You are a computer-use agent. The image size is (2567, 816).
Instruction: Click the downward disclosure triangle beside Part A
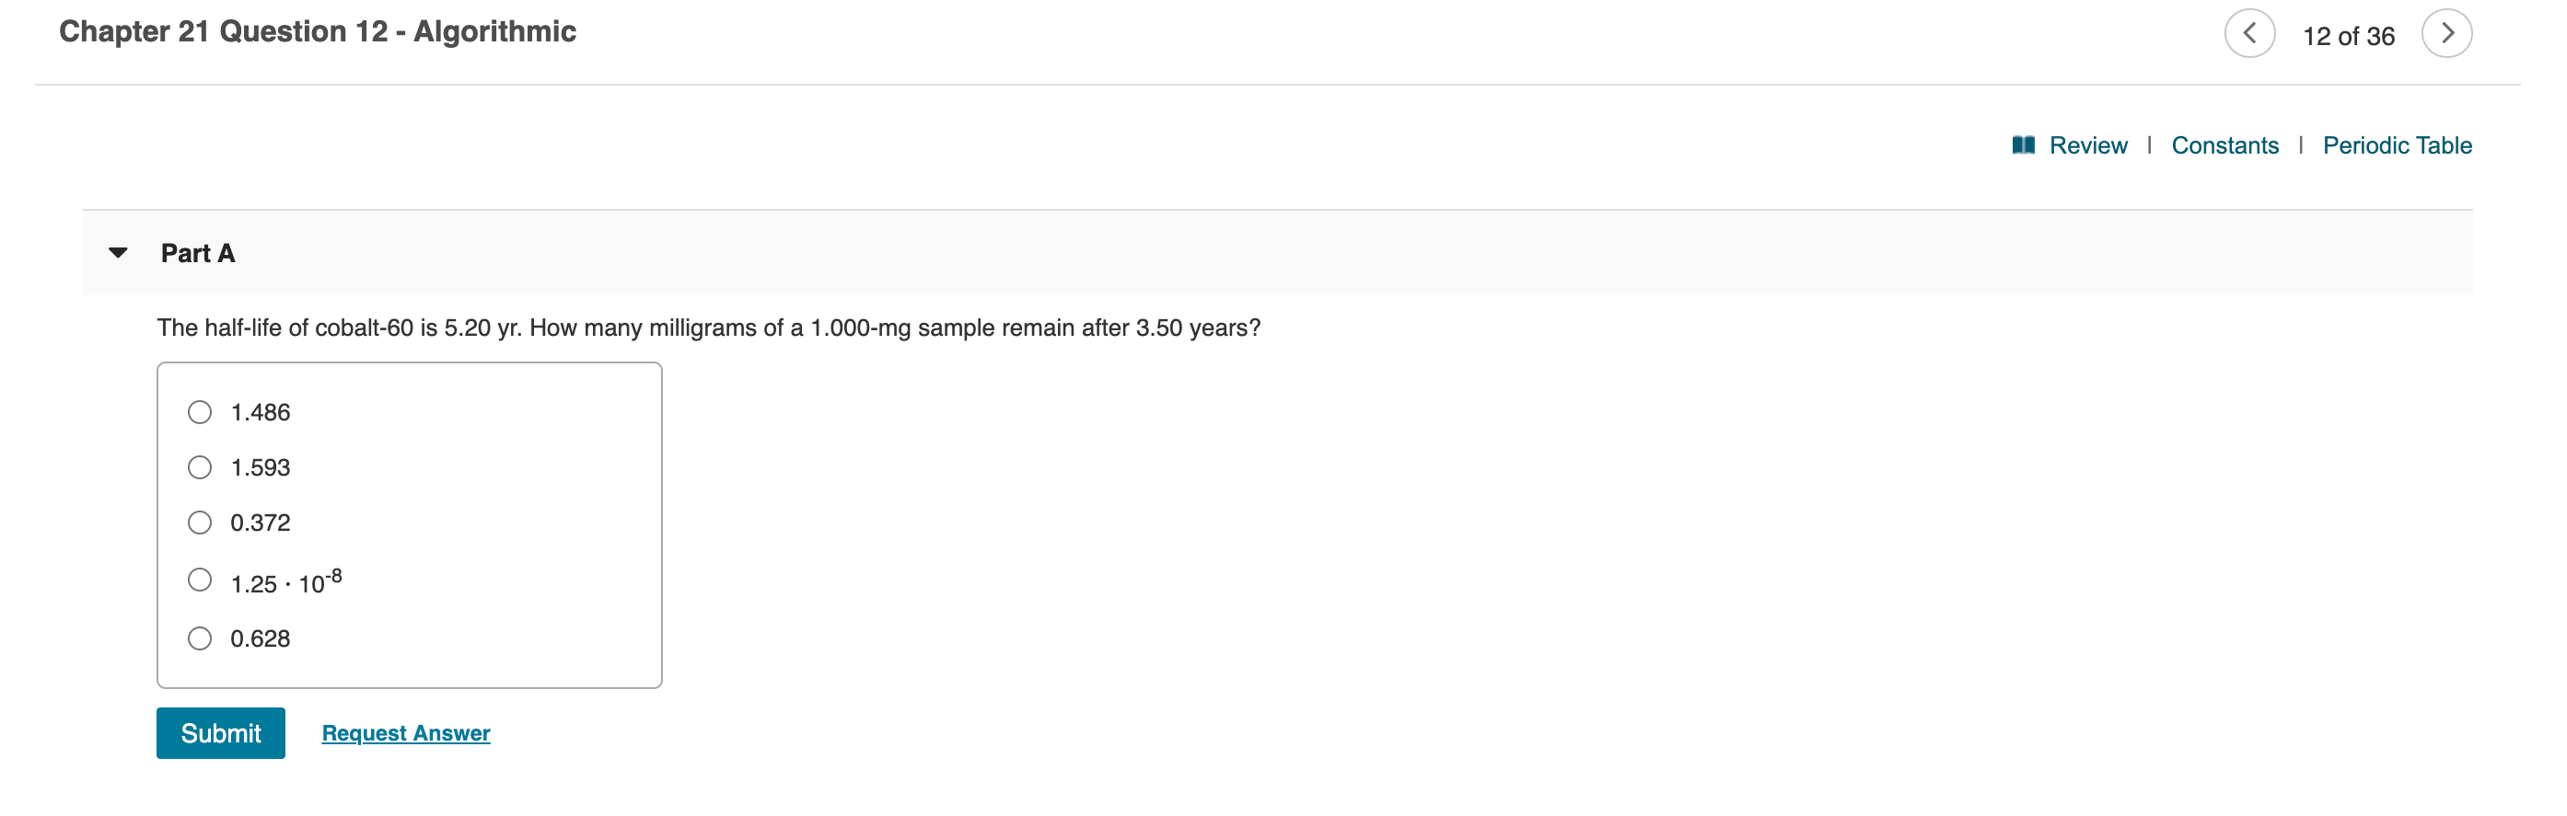(118, 253)
